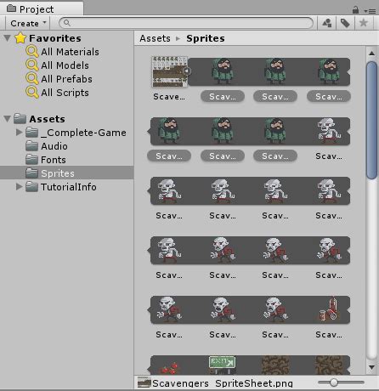Open the Create dropdown menu

pos(28,23)
